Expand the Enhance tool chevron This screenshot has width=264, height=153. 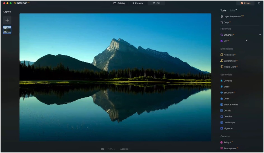pyautogui.click(x=260, y=35)
